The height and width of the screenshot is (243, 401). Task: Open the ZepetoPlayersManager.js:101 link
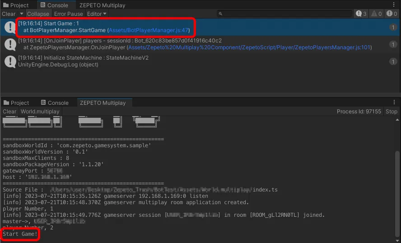pos(249,47)
